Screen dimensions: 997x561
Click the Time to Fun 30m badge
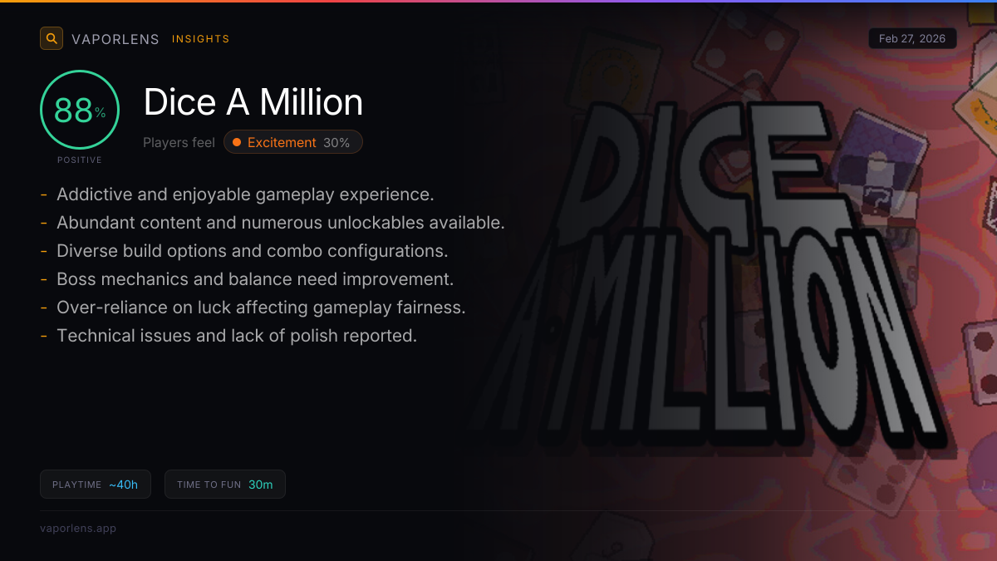pos(225,485)
